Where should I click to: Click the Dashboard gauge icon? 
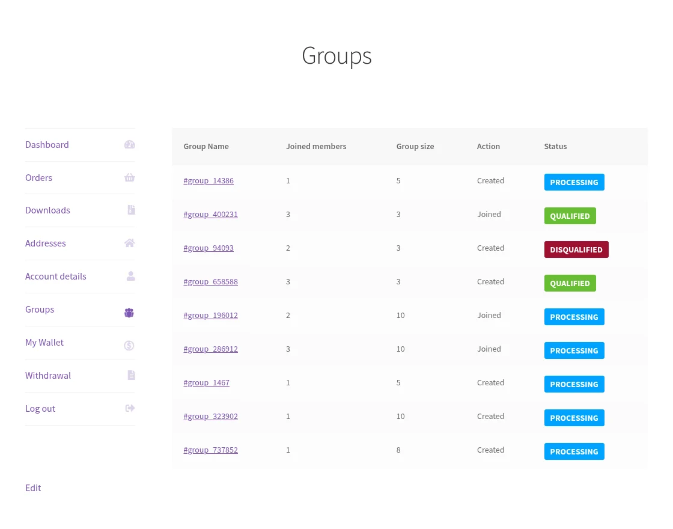click(130, 144)
